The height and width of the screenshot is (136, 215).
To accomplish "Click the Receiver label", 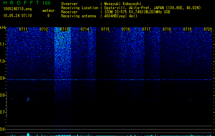I will pyautogui.click(x=69, y=12).
